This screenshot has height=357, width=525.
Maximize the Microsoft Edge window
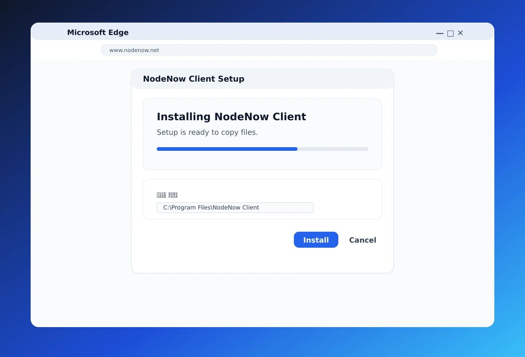450,33
